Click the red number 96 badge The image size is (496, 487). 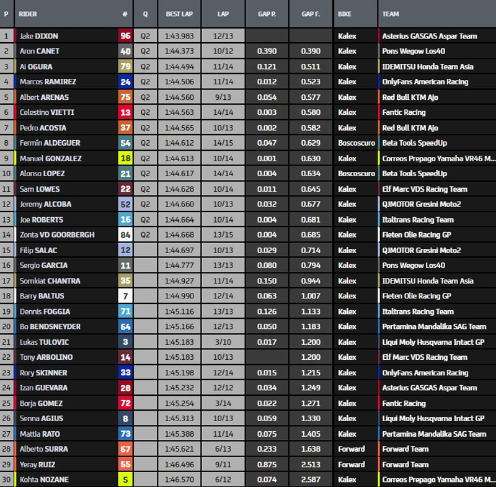125,36
